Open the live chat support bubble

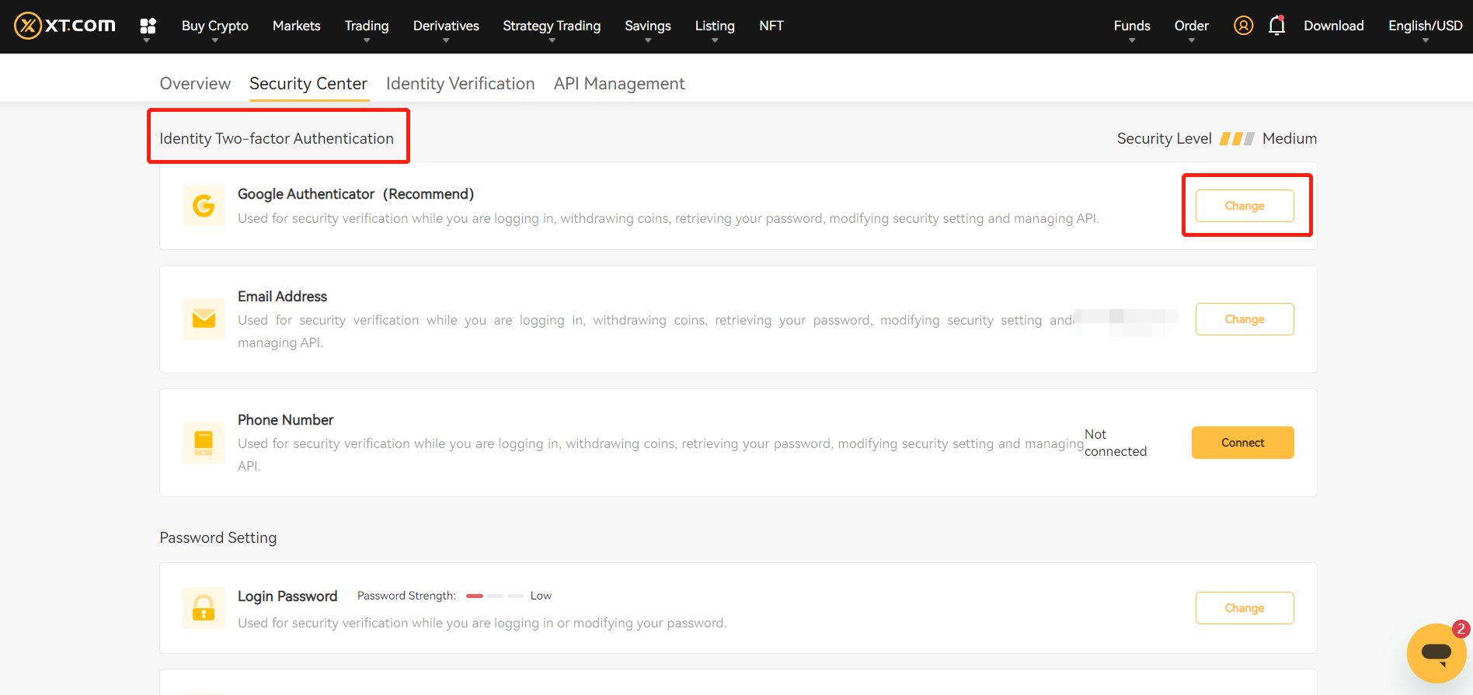point(1436,652)
